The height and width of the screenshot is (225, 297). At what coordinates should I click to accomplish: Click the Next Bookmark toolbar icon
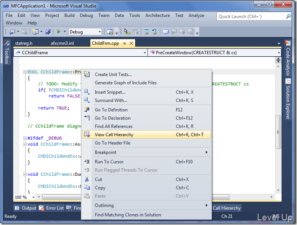coord(182,32)
